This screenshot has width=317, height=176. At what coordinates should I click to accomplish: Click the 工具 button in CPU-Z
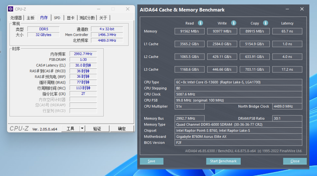[x=70, y=129]
